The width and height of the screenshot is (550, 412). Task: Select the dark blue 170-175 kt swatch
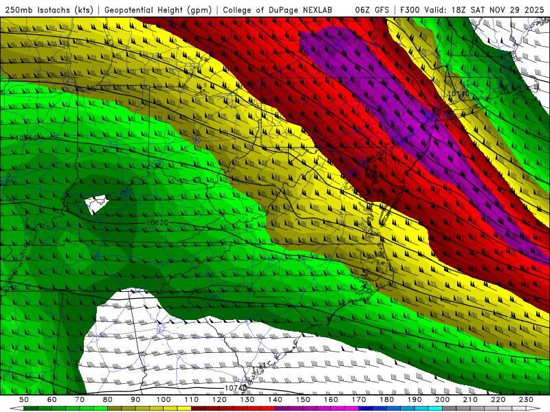pos(366,409)
